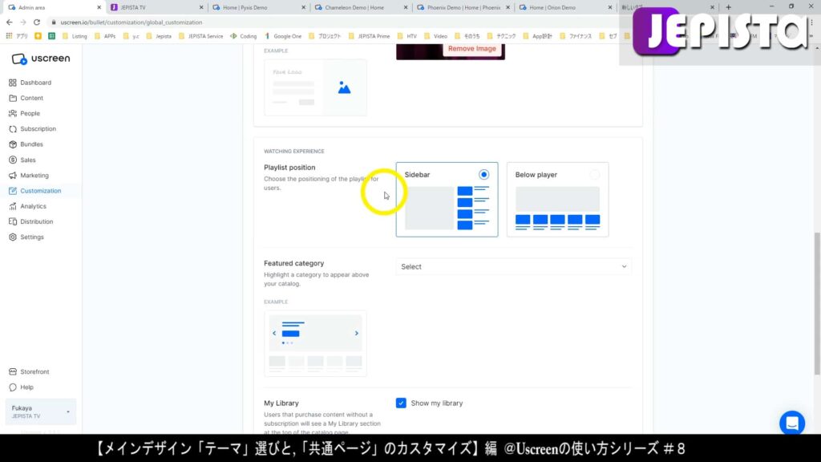Open the Listing bookmark folder

point(75,36)
